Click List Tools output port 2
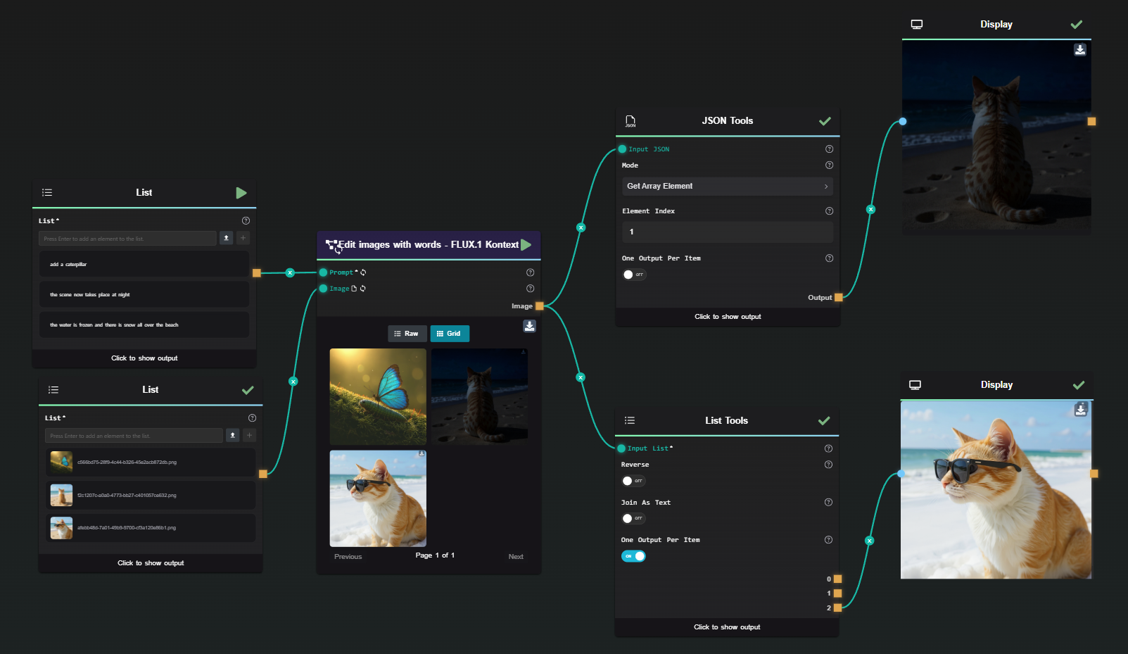The height and width of the screenshot is (654, 1128). click(837, 608)
